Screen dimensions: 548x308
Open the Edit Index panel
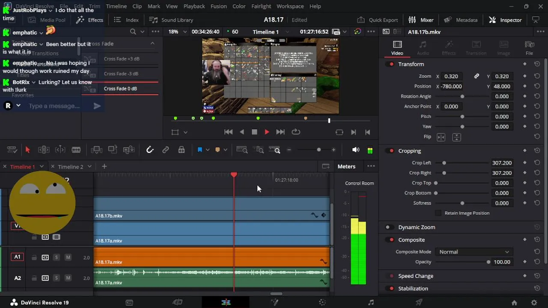tap(126, 20)
